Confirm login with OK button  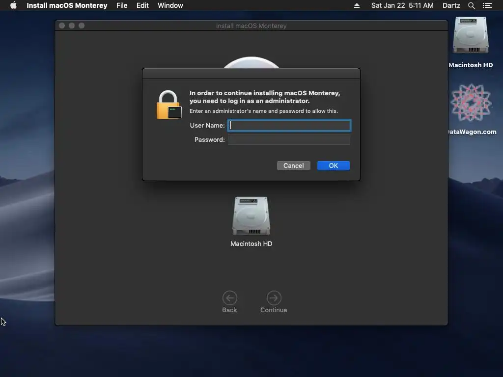coord(334,166)
